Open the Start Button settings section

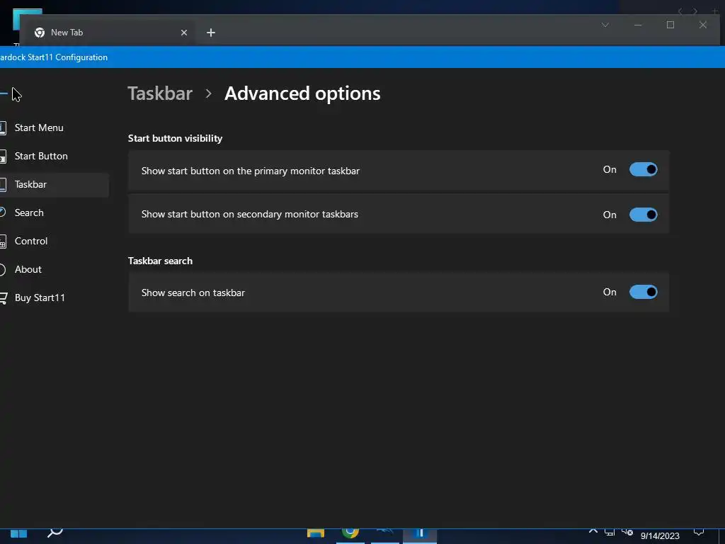pos(40,156)
